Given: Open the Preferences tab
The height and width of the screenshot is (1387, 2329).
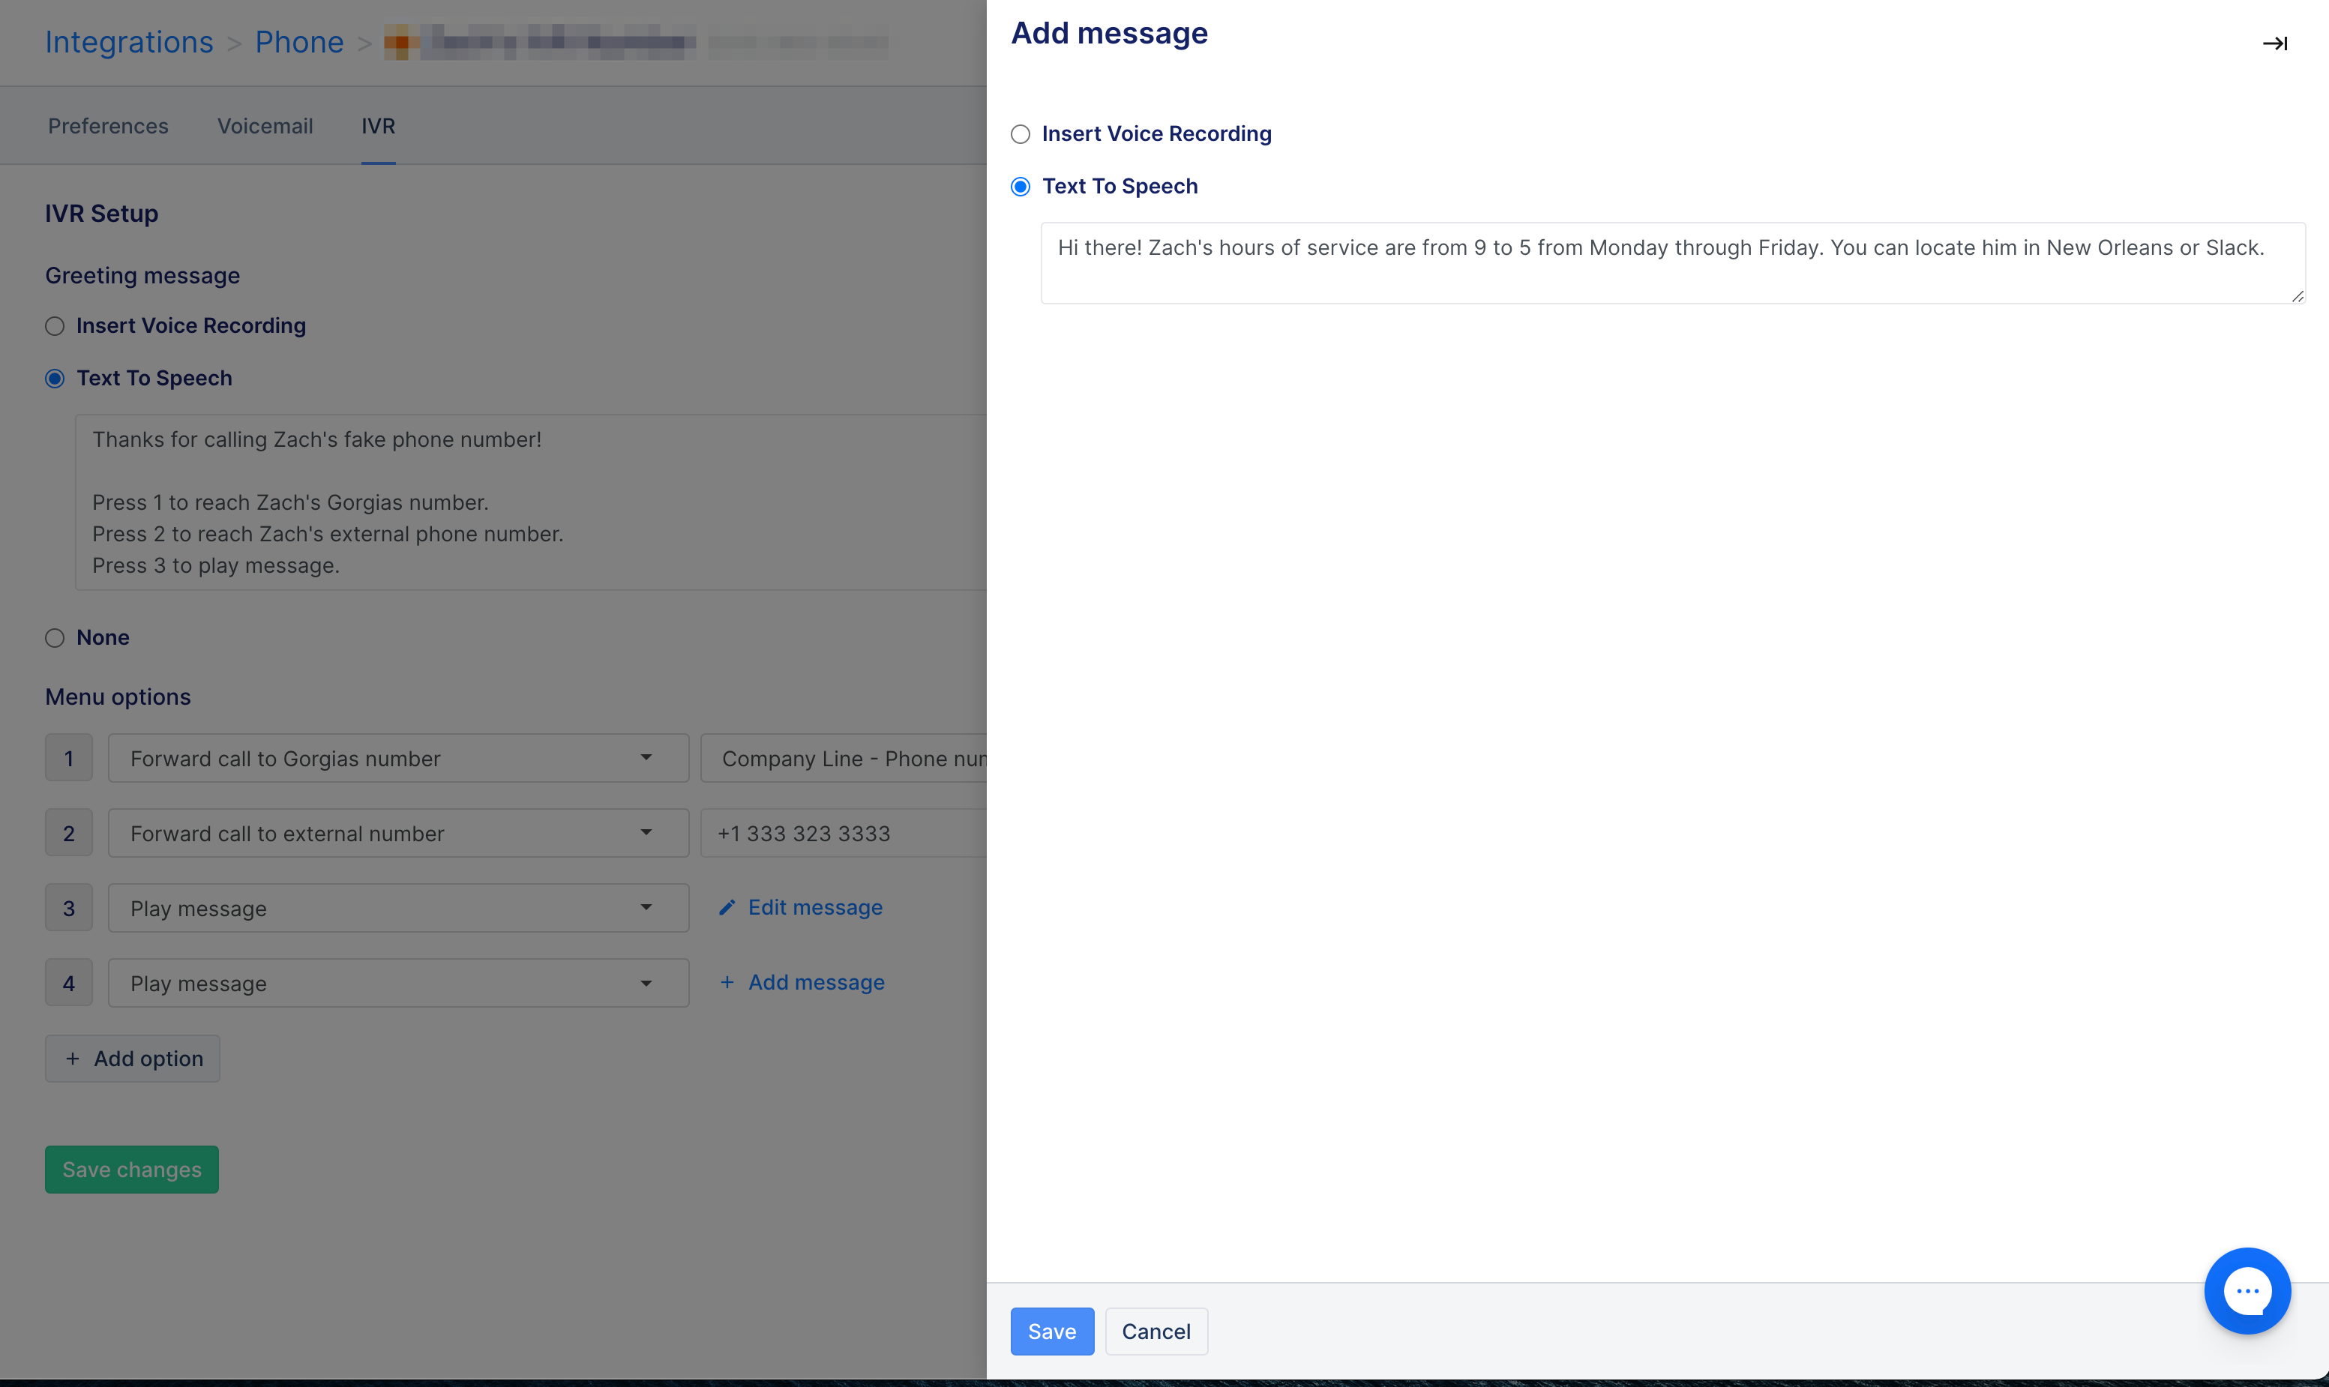Looking at the screenshot, I should [109, 126].
